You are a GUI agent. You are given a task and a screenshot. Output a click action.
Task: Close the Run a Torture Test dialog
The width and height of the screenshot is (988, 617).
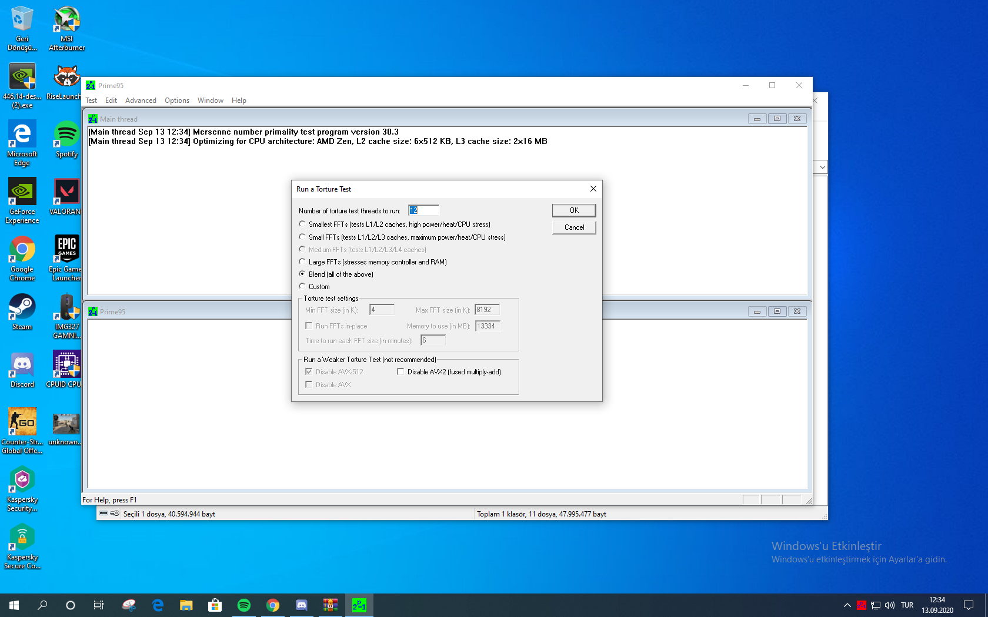coord(593,189)
